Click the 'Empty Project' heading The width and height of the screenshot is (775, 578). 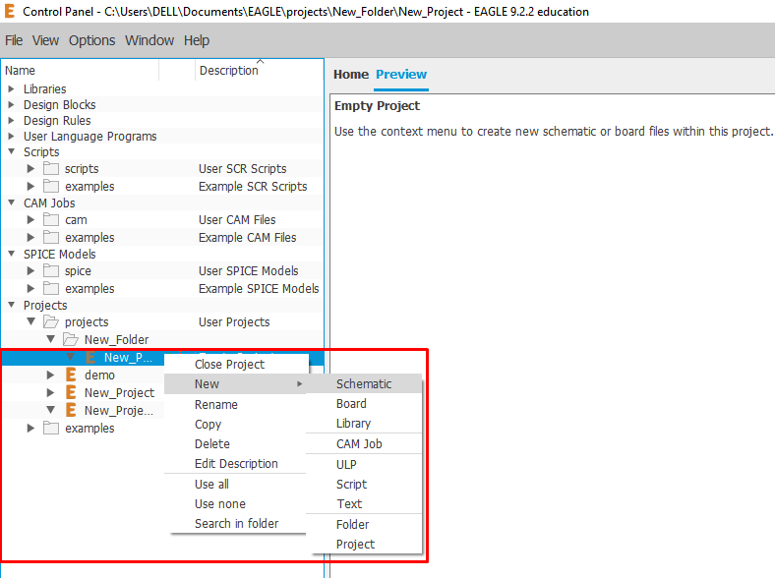[377, 106]
